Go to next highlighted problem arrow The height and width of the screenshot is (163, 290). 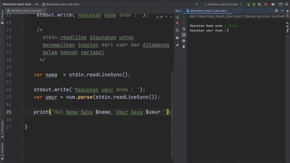pyautogui.click(x=171, y=17)
